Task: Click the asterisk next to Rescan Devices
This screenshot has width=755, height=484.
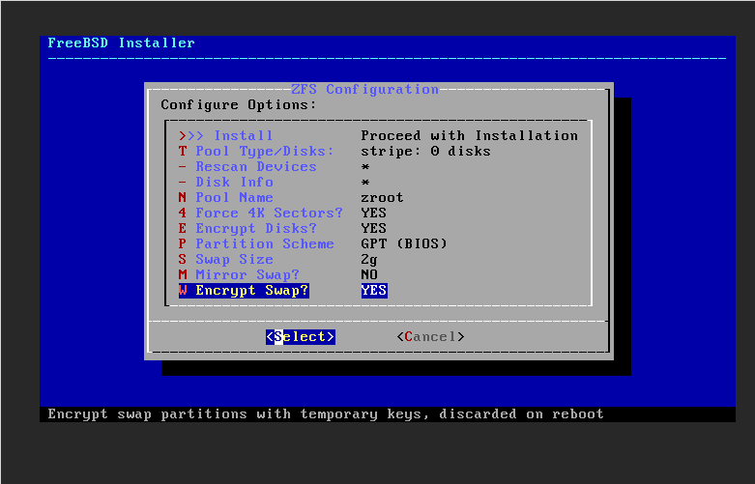Action: point(365,167)
